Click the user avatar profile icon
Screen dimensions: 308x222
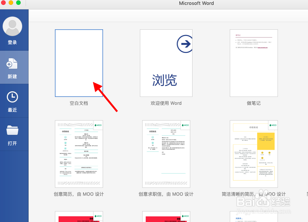12,26
